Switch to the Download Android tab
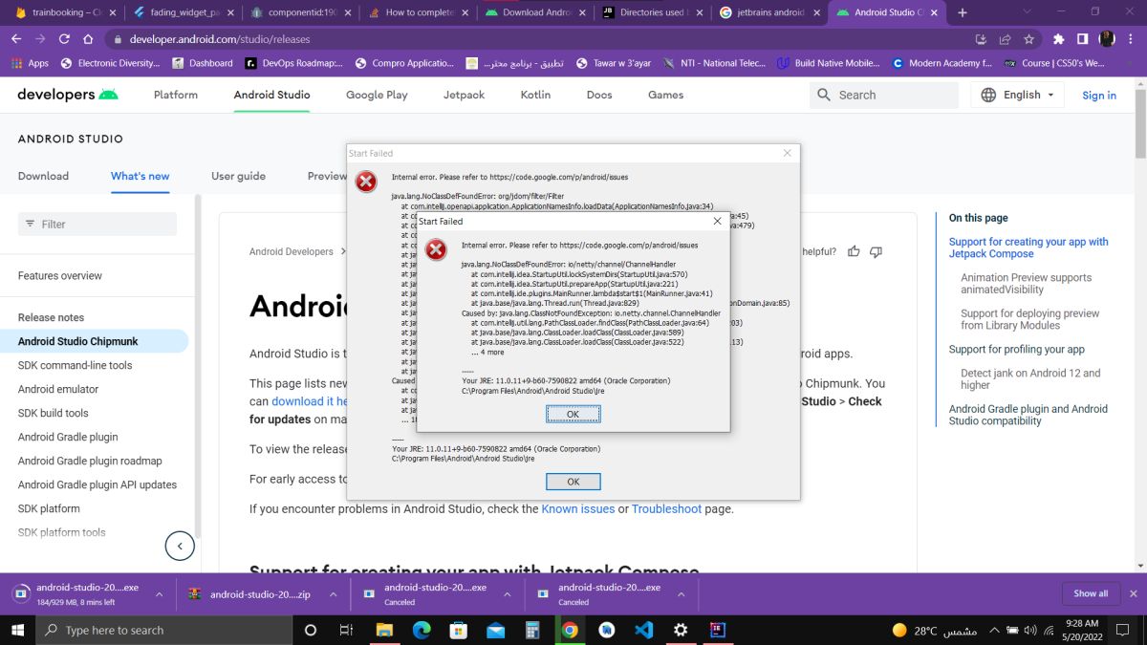1147x645 pixels. tap(535, 12)
